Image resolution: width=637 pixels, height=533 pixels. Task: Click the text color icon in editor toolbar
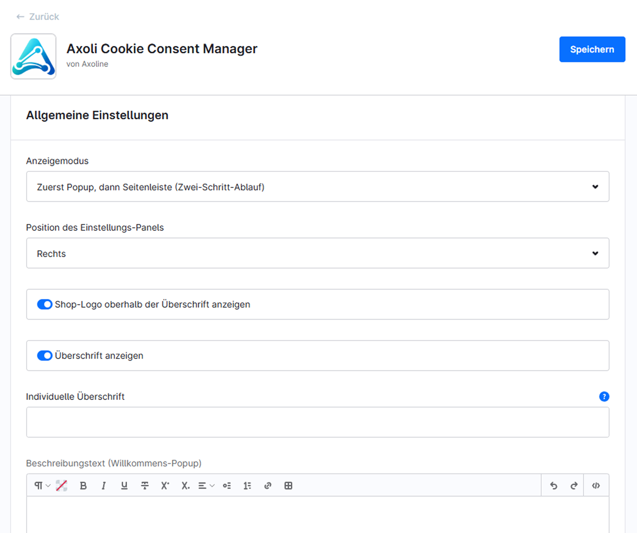coord(62,486)
